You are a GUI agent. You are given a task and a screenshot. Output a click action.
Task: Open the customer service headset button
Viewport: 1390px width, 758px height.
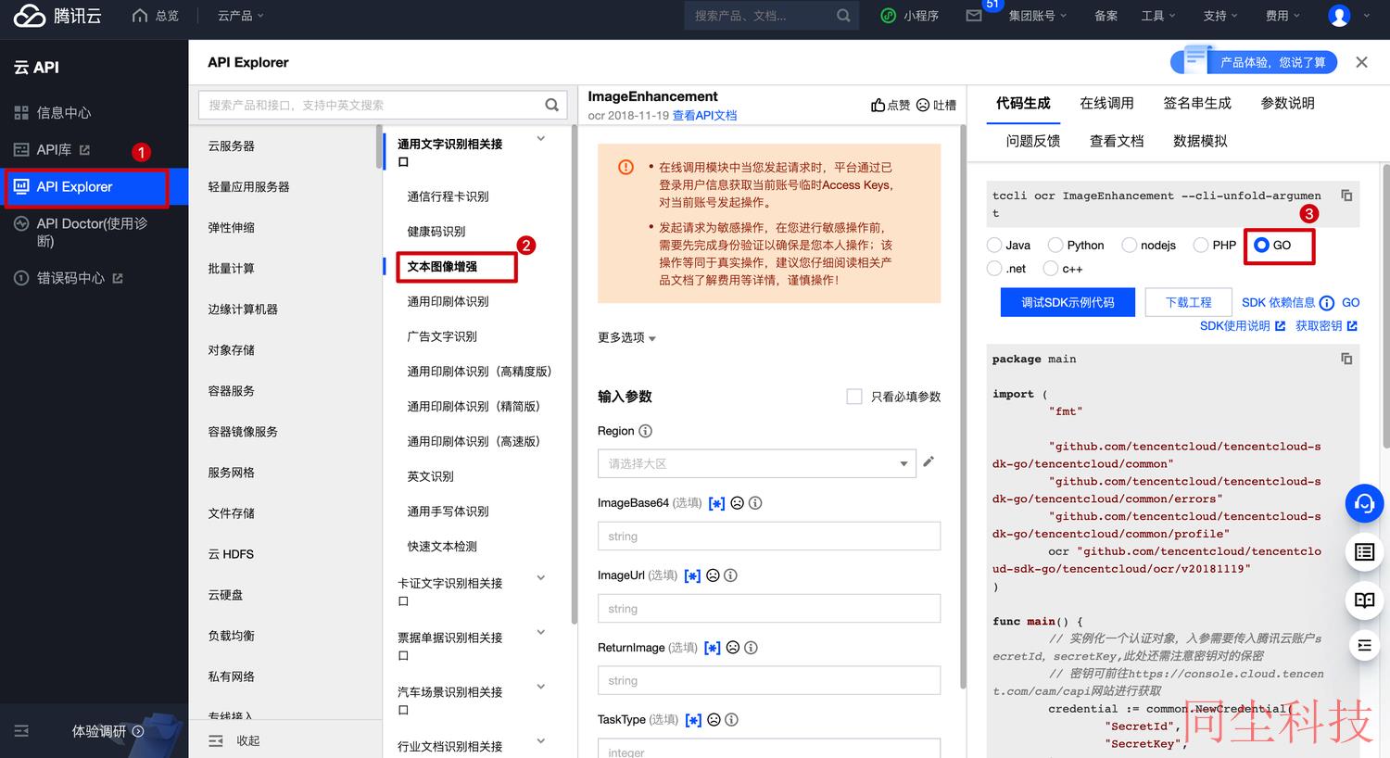(x=1364, y=503)
